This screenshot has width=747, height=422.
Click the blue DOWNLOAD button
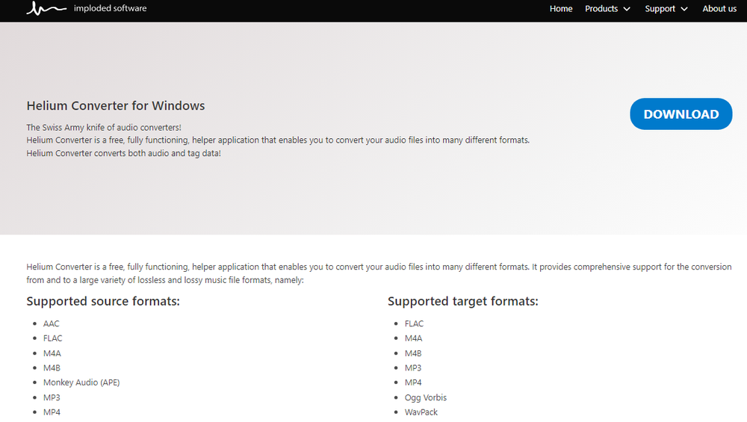[x=681, y=114]
